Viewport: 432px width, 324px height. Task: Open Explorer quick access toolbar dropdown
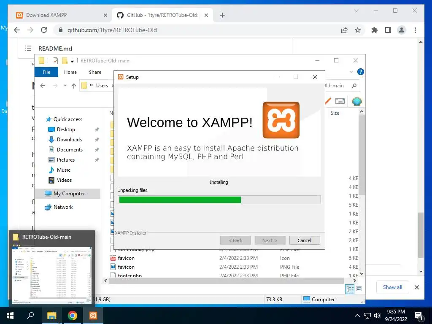click(x=72, y=61)
